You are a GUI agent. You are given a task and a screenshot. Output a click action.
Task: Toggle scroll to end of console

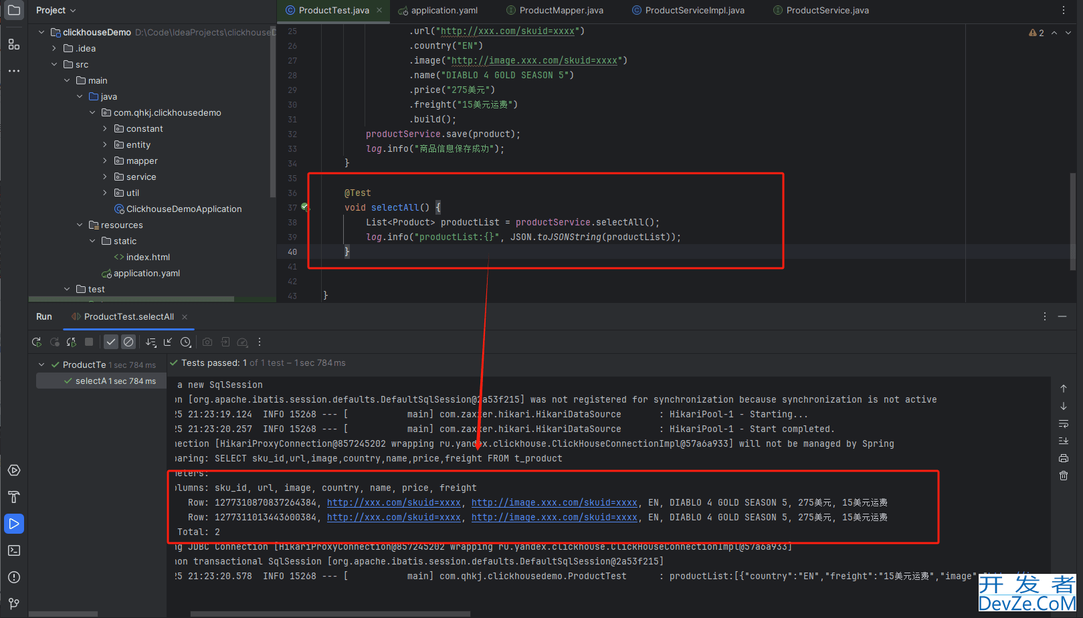[1064, 441]
